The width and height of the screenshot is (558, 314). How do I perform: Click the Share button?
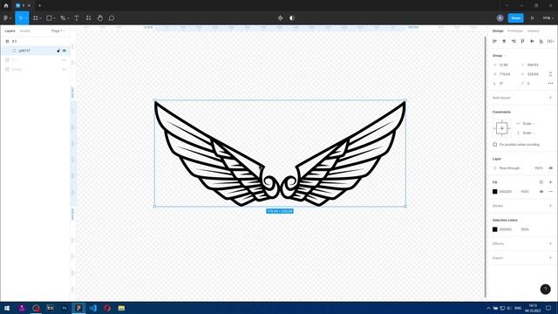click(x=515, y=17)
